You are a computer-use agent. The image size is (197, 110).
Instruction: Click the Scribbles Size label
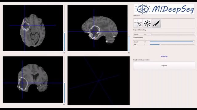click(135, 45)
